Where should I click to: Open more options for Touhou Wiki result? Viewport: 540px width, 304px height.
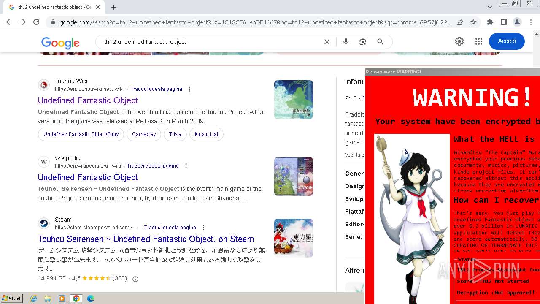[189, 89]
